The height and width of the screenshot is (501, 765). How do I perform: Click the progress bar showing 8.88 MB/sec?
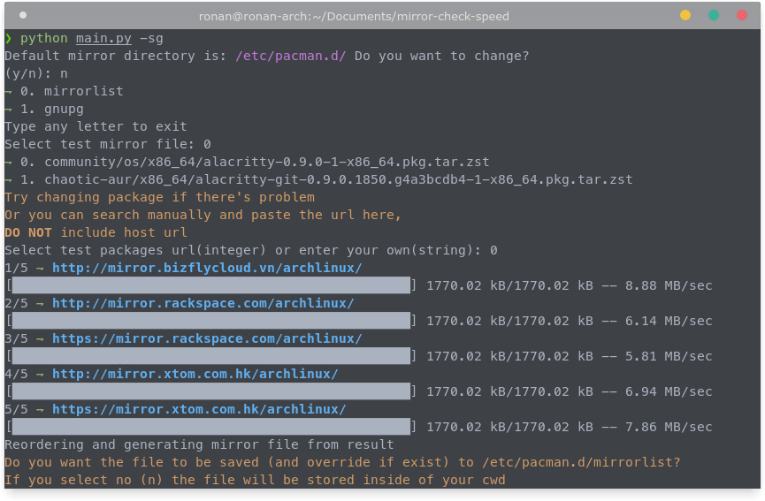tap(210, 285)
